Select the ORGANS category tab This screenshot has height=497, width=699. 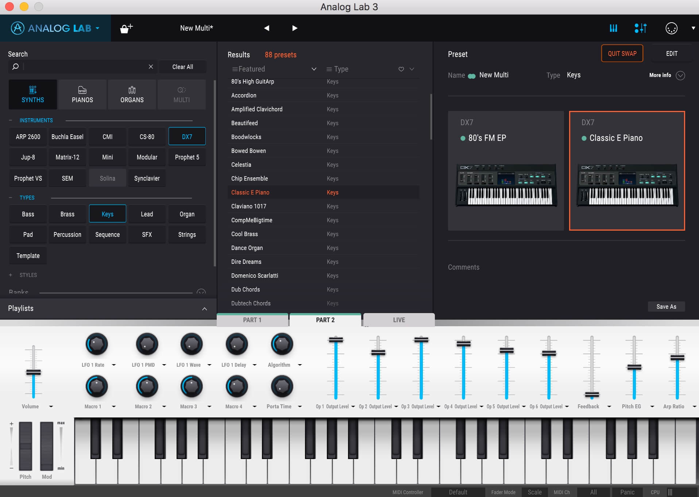click(x=132, y=95)
